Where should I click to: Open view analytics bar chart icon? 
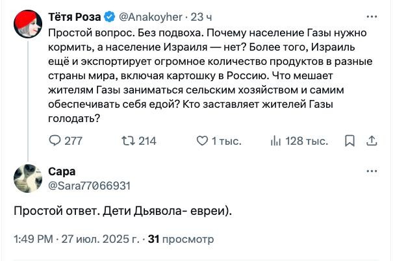tap(275, 142)
